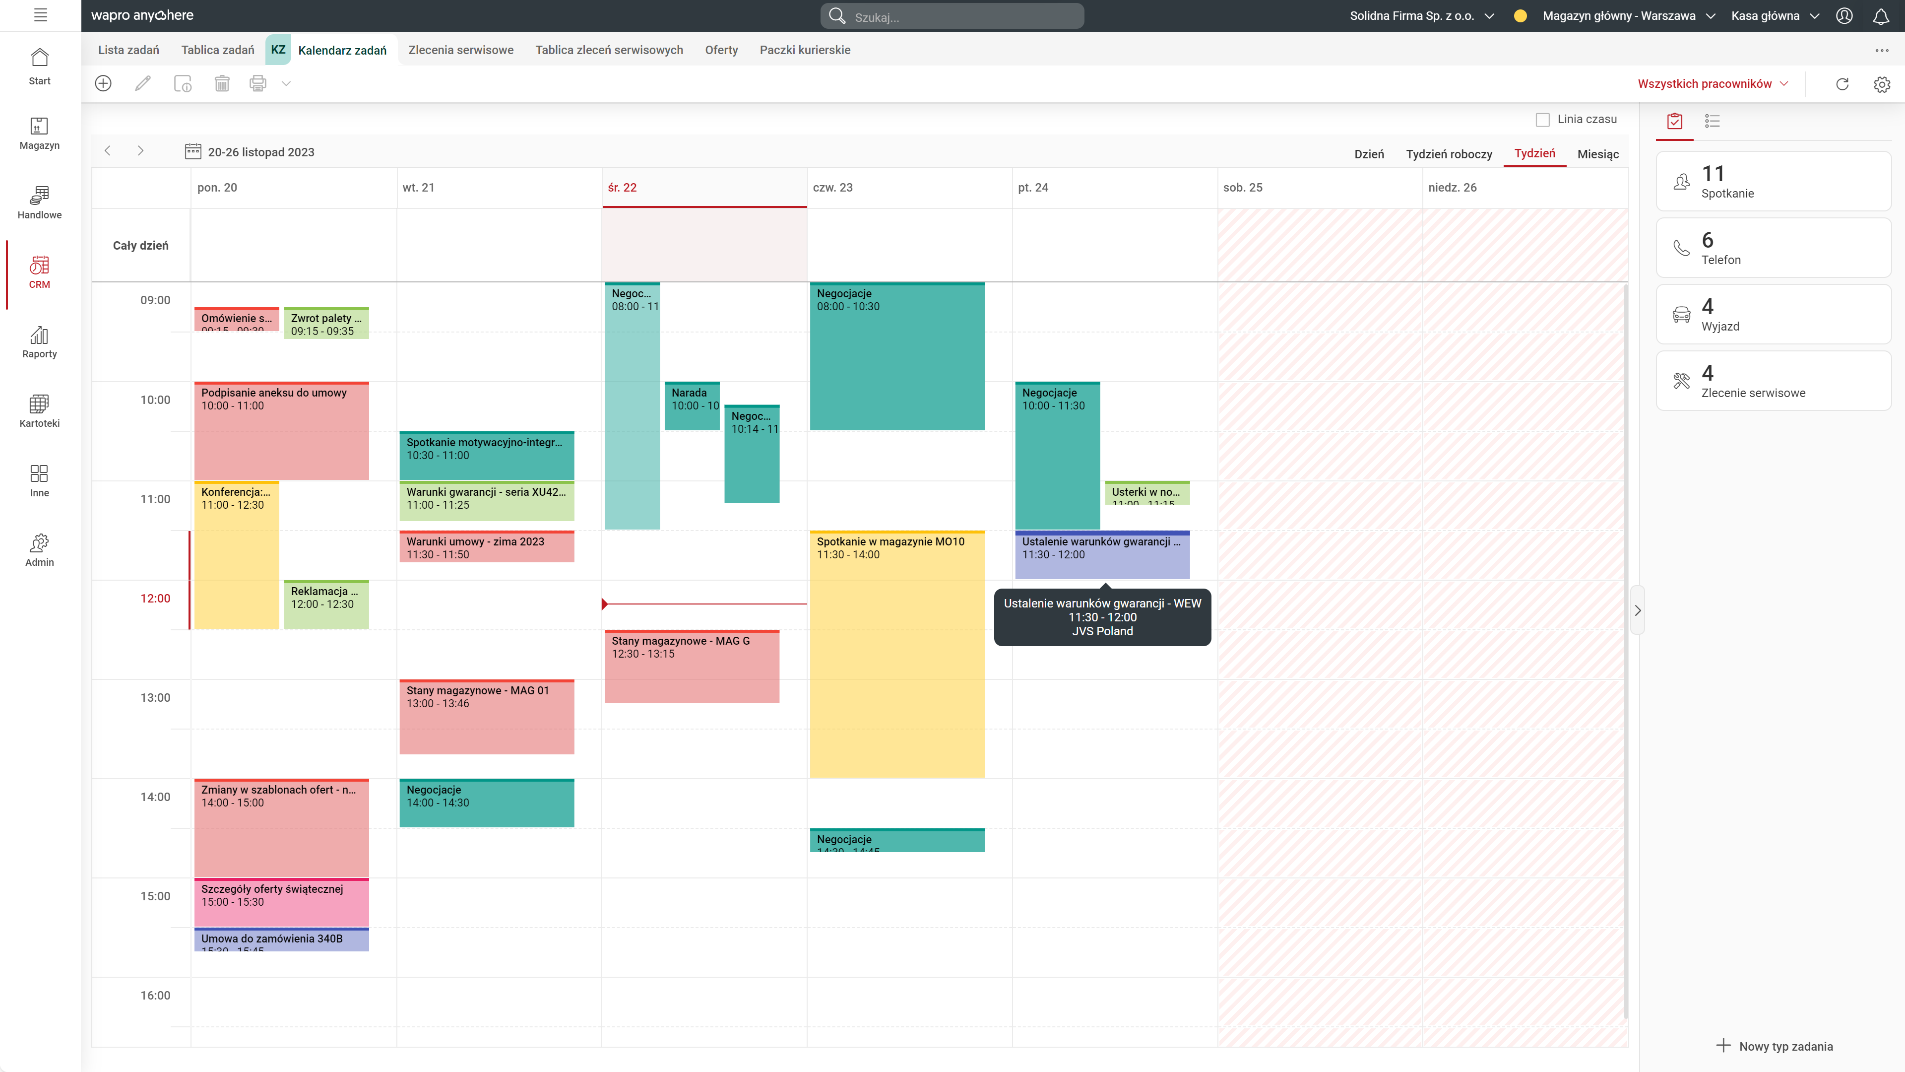Click the delete trash icon in toolbar
Image resolution: width=1905 pixels, height=1072 pixels.
[222, 83]
